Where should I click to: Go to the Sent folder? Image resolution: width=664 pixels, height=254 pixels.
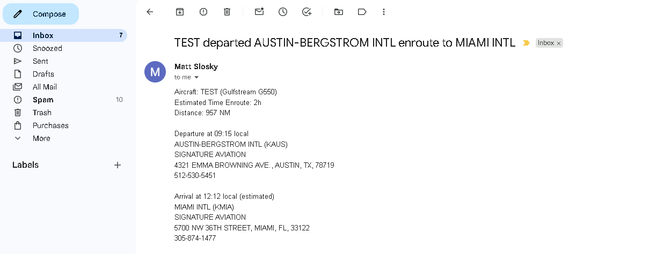click(x=40, y=61)
